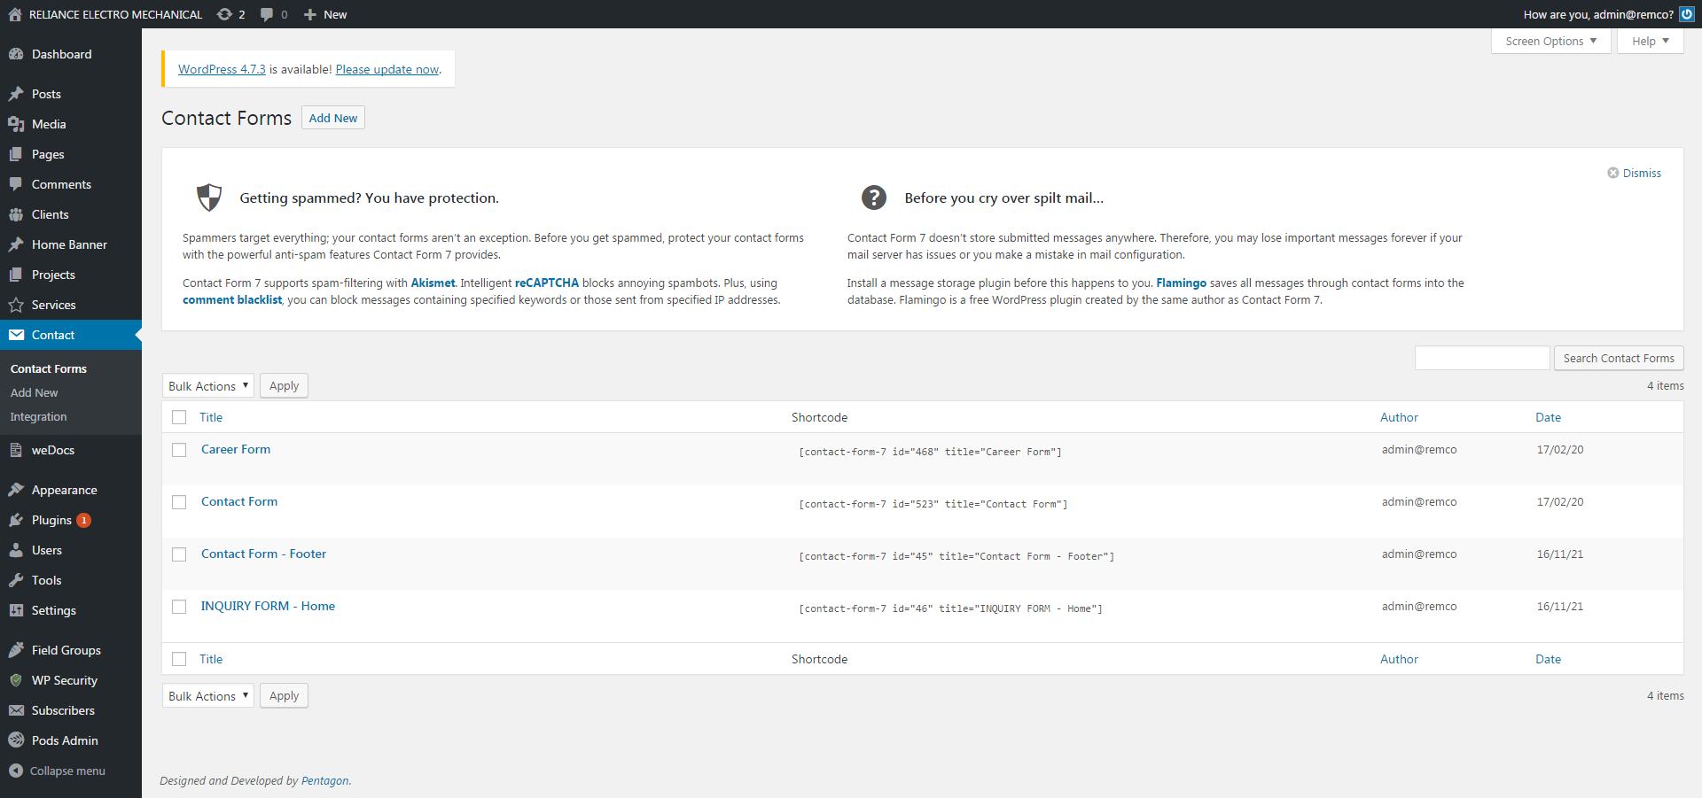Click the Subscribers envelope icon

pos(16,710)
